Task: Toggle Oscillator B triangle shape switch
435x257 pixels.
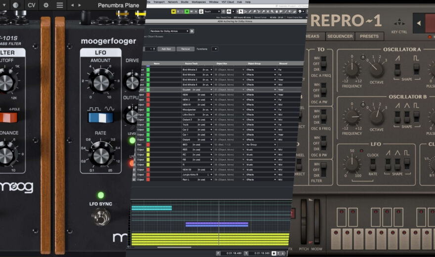Action: point(407,117)
